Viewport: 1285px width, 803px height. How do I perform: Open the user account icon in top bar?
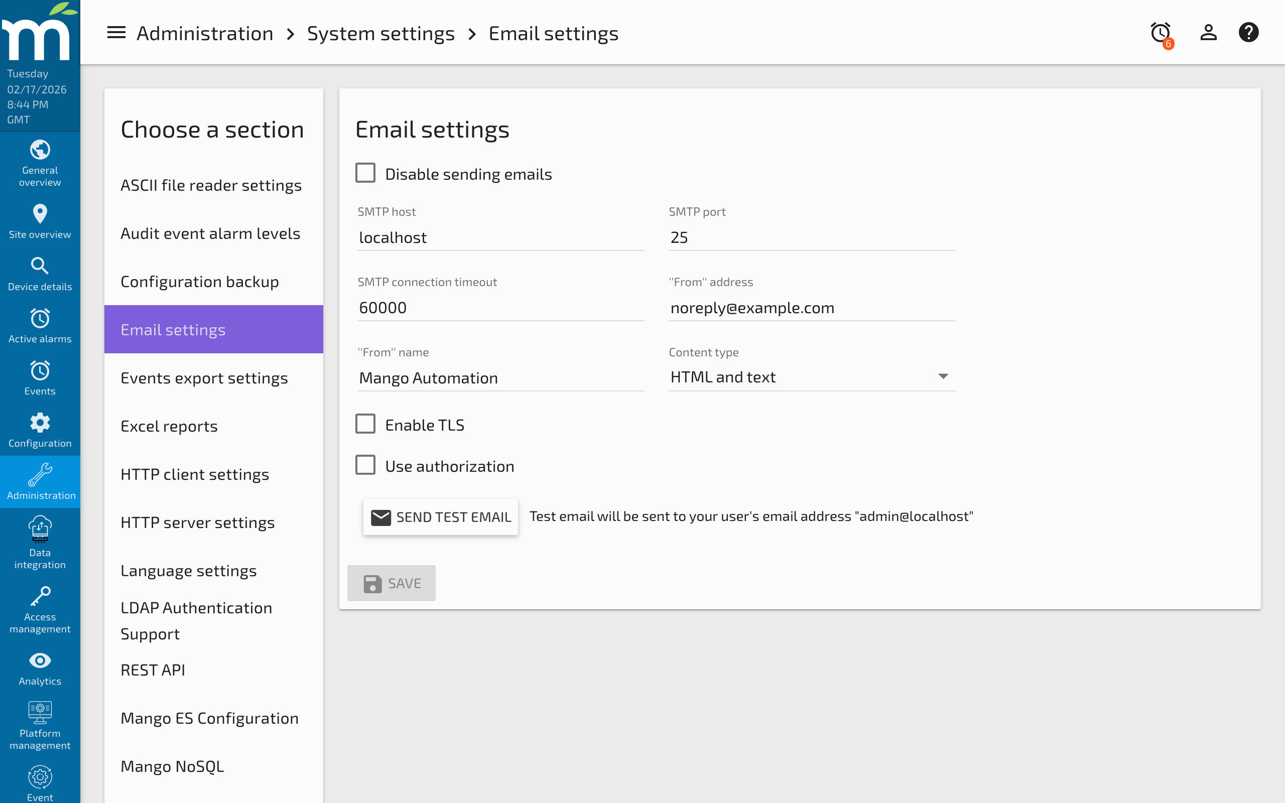point(1209,32)
